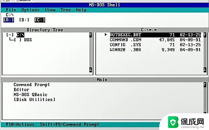
Task: Open the Options menu
Action: click(x=30, y=10)
